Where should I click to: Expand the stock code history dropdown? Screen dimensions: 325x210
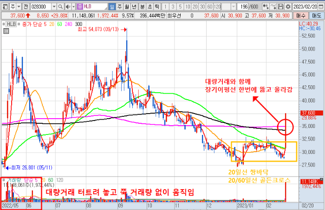(54, 7)
